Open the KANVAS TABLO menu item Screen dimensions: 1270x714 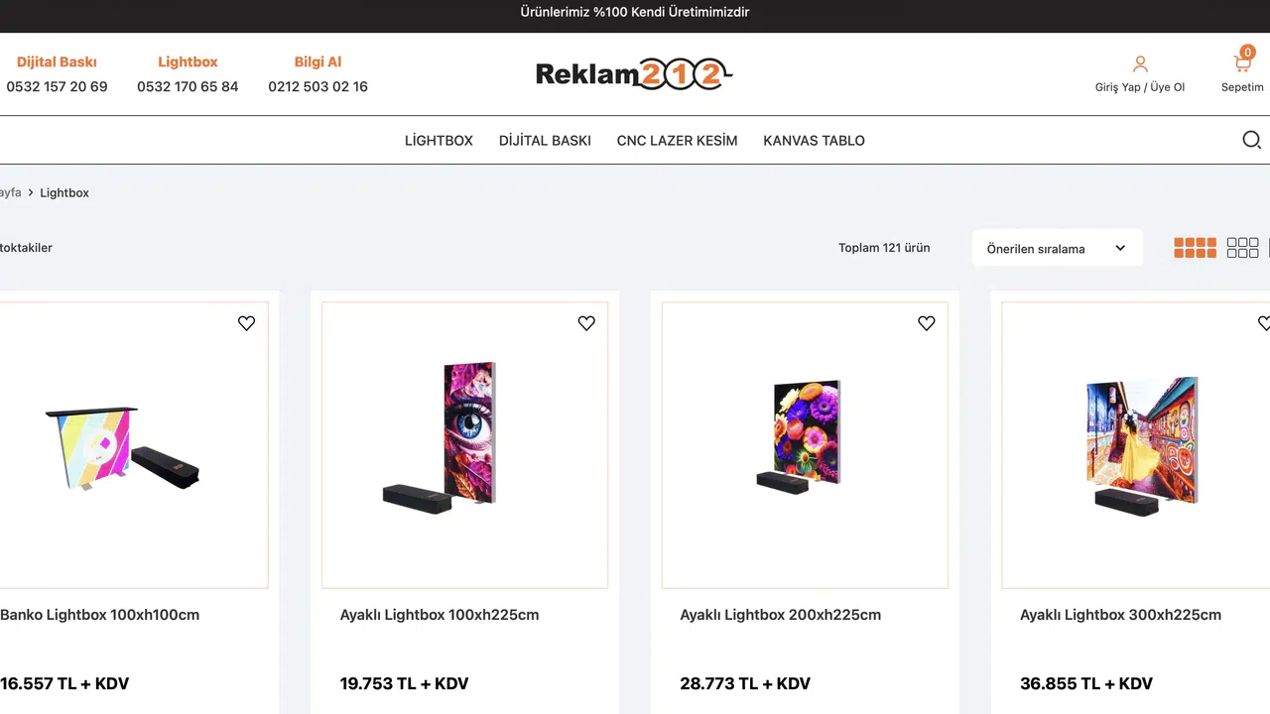coord(814,141)
